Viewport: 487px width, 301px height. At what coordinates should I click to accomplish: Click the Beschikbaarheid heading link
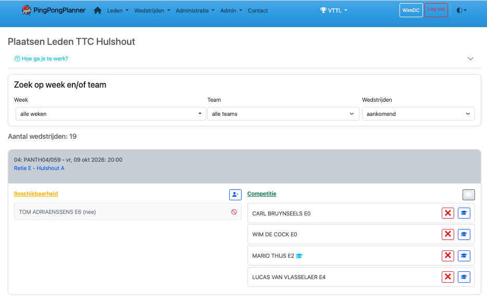click(36, 194)
